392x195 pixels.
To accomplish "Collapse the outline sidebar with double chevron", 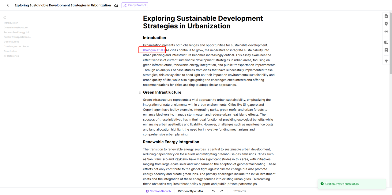I will tap(5, 17).
